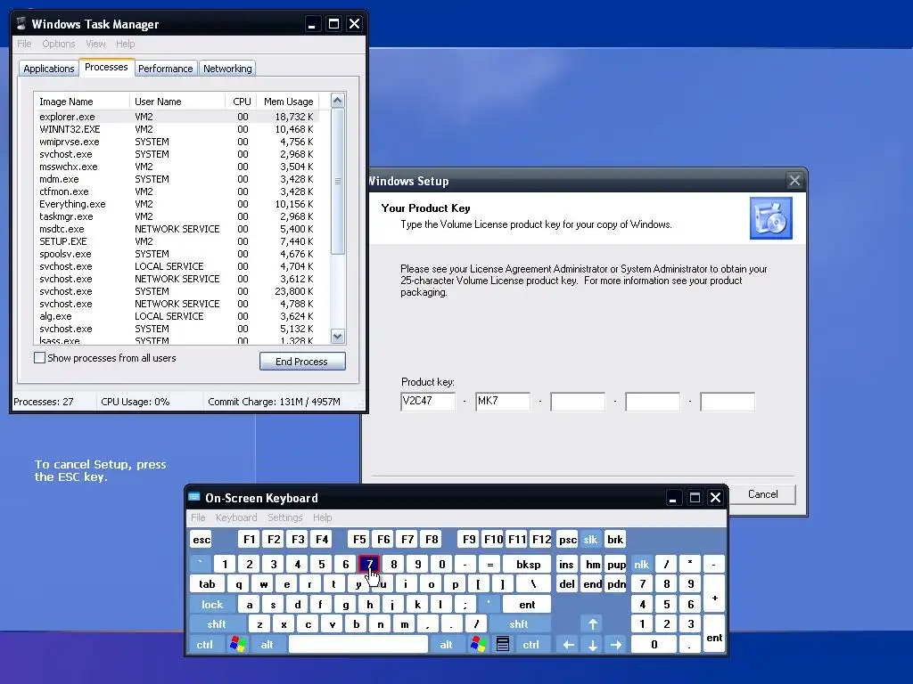Screen dimensions: 913x684
Task: Click process list scroll up arrow
Action: point(338,101)
